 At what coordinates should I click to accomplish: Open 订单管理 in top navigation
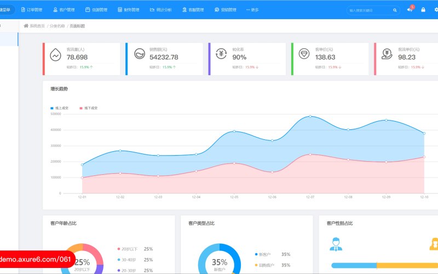point(32,10)
